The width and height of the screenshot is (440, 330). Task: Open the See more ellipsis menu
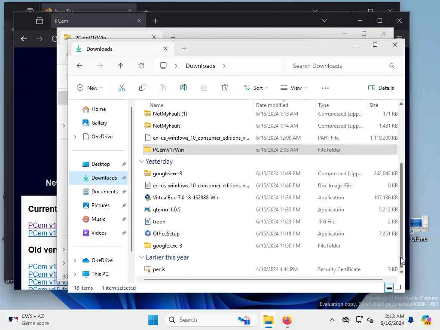[325, 88]
